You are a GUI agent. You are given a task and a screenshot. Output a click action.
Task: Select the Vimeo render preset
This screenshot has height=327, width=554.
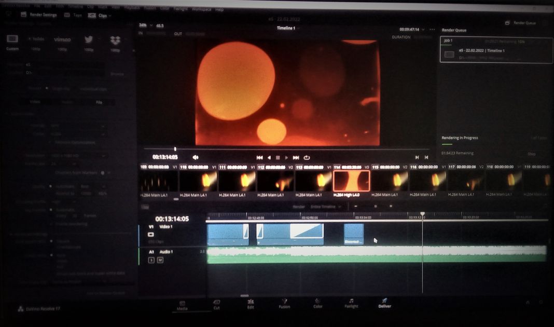pos(62,40)
